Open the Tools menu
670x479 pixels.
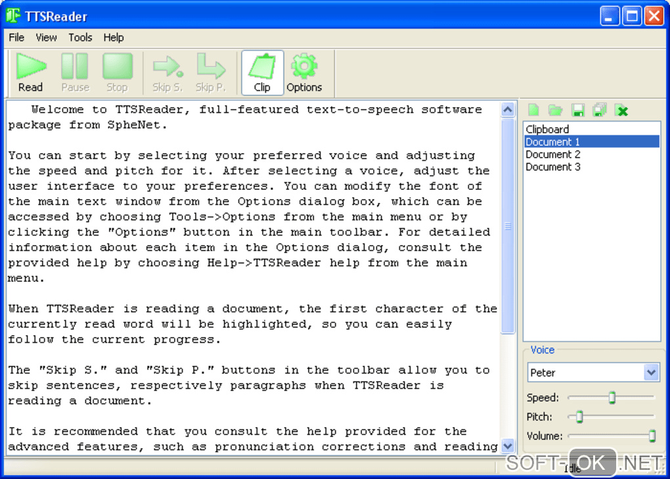pos(80,37)
